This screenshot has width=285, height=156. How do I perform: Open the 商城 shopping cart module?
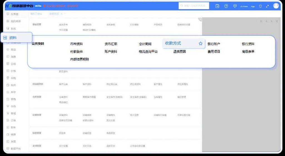[11, 113]
